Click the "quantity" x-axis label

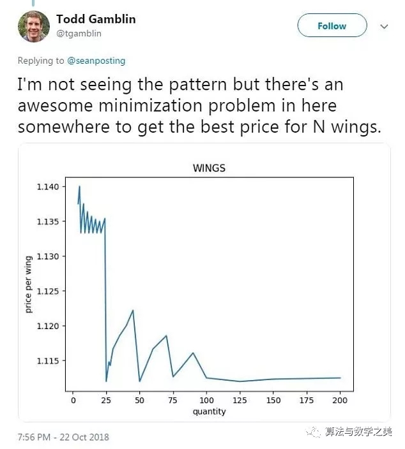click(x=209, y=411)
